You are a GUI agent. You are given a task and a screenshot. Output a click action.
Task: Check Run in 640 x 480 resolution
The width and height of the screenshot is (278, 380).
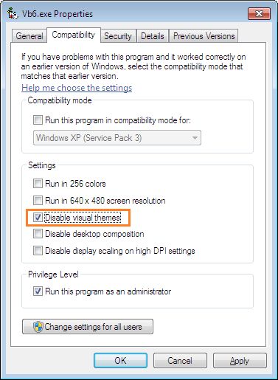click(38, 201)
